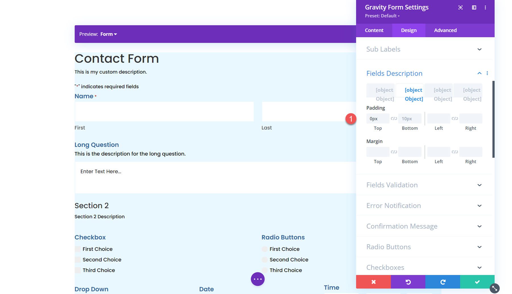
Task: Save settings with the green checkmark button
Action: point(477,282)
